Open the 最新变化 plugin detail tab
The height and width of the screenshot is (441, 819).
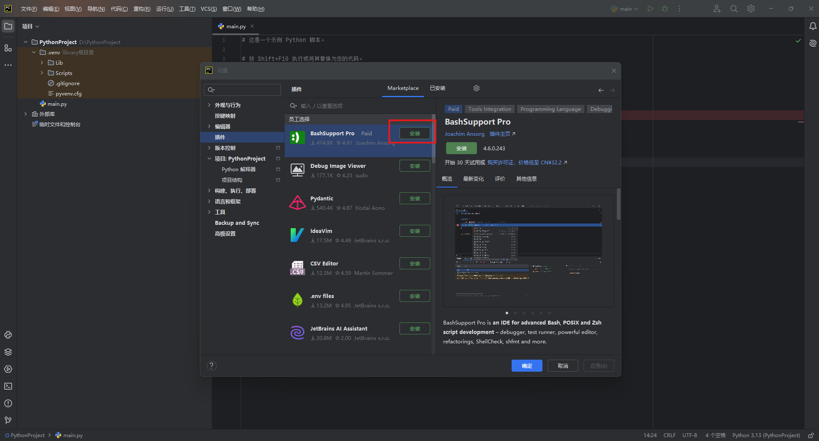click(474, 179)
